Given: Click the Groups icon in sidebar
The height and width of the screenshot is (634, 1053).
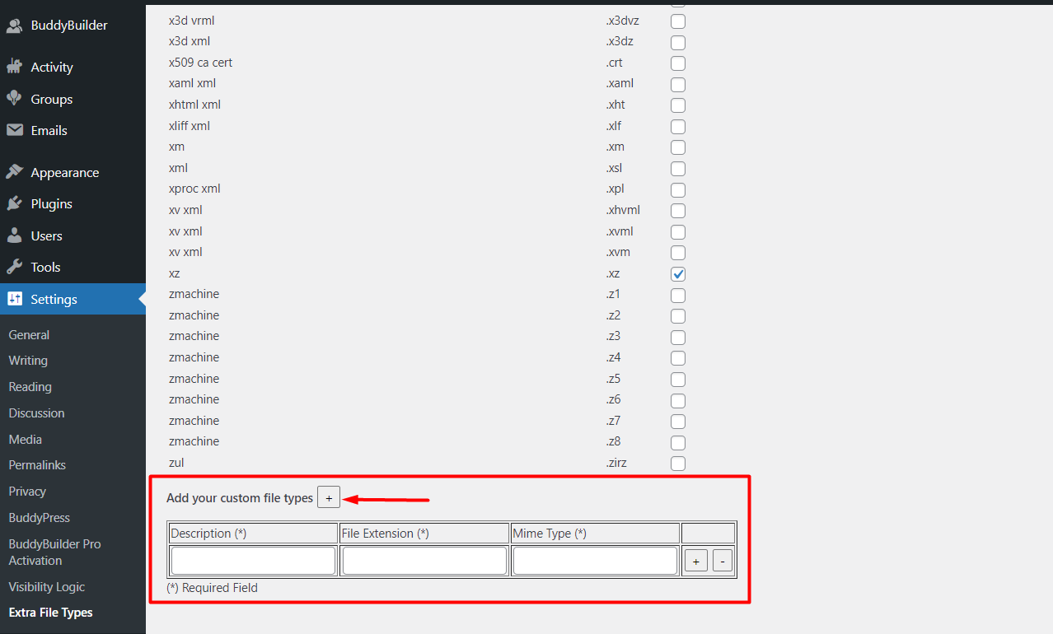Looking at the screenshot, I should (16, 99).
